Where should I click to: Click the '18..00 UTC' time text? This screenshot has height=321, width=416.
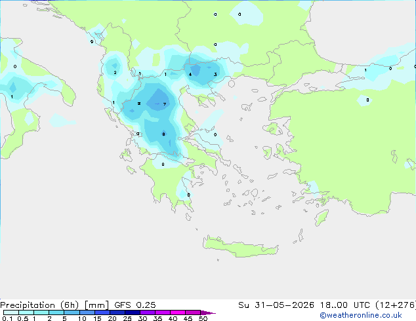tap(345, 305)
